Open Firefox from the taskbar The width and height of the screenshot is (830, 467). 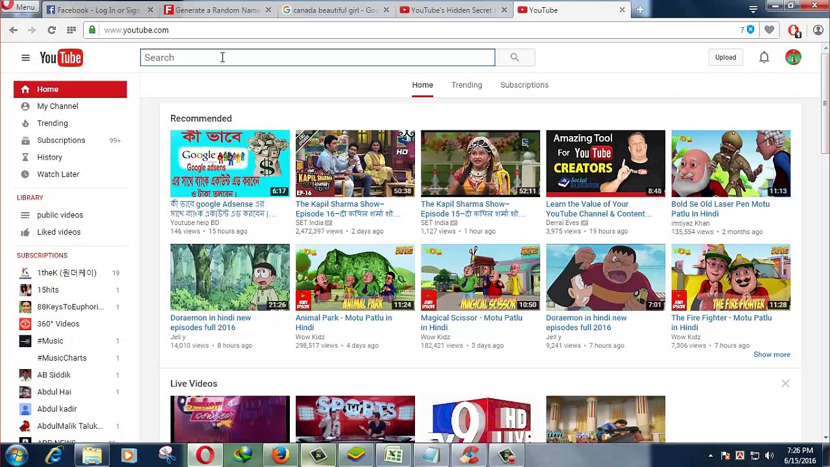click(x=281, y=455)
